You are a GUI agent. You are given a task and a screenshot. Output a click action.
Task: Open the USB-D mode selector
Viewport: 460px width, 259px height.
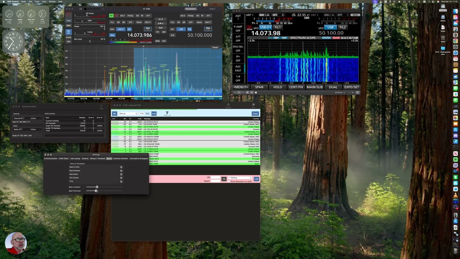click(x=121, y=29)
